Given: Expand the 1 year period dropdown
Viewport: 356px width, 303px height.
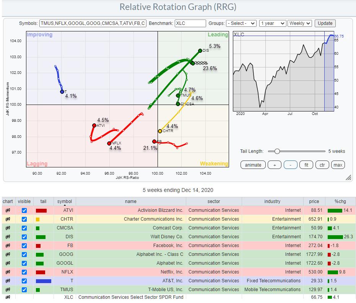Looking at the screenshot, I should coord(272,23).
